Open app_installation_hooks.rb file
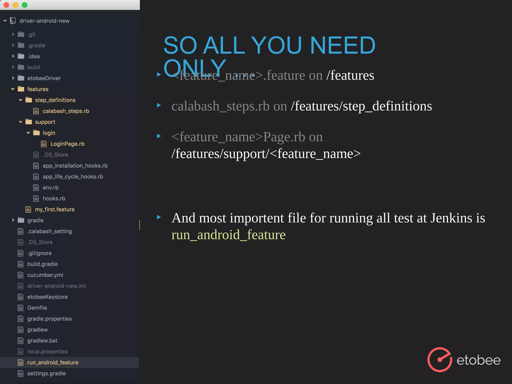 75,166
